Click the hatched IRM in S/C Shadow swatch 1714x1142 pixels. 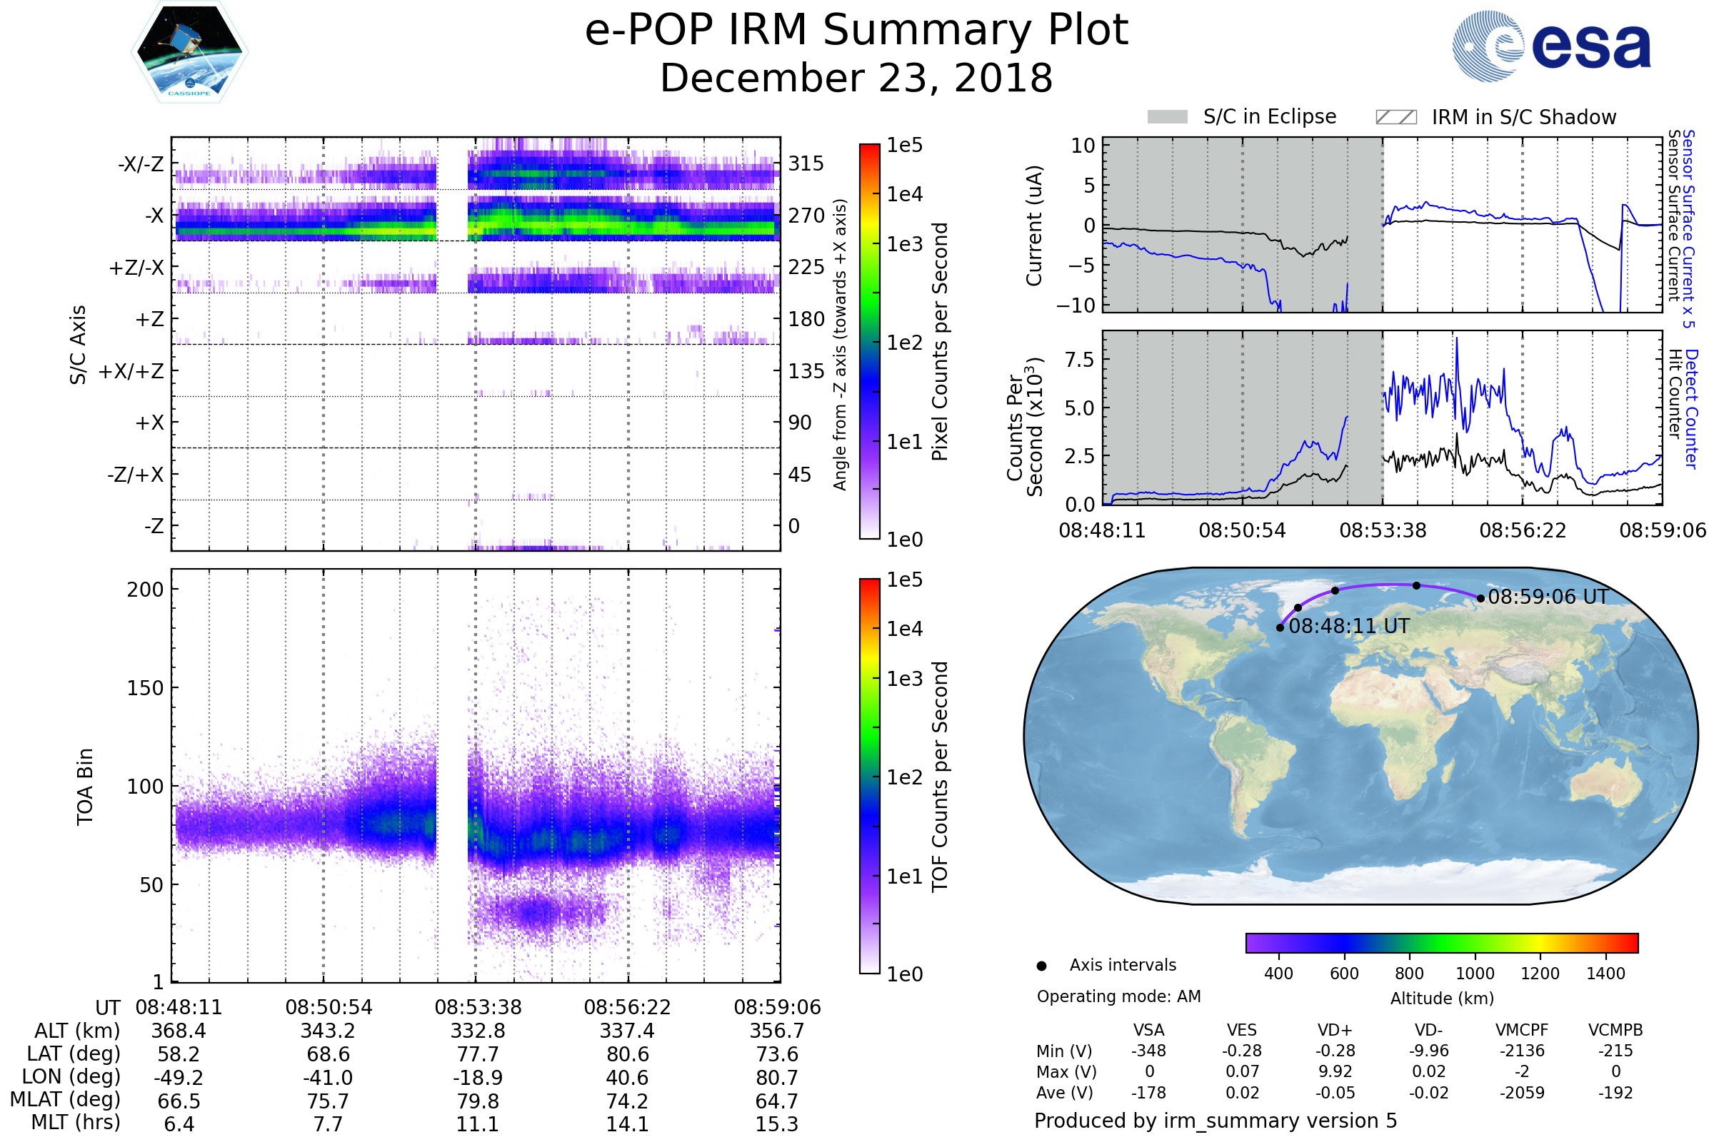[x=1395, y=117]
